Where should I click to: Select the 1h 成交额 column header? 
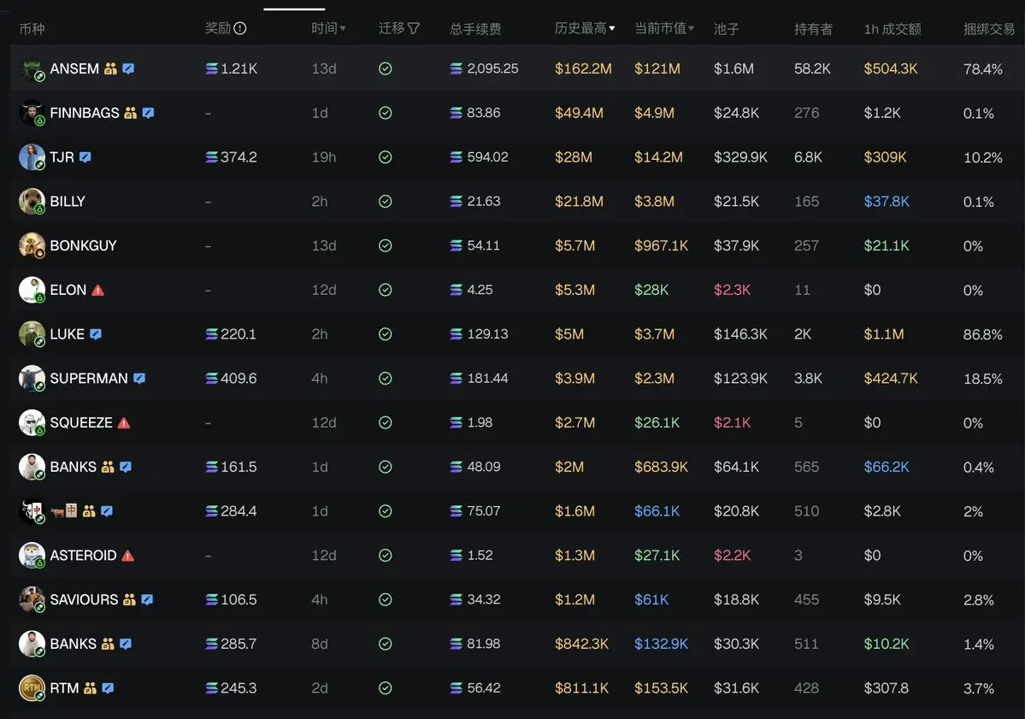click(892, 29)
